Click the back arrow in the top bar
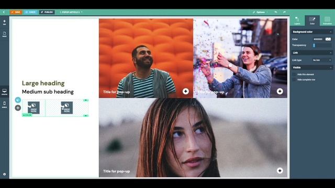Viewport: 335px width, 188px height. tap(4, 12)
